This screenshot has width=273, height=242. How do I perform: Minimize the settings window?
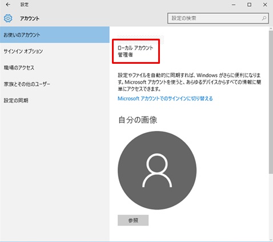click(x=234, y=5)
